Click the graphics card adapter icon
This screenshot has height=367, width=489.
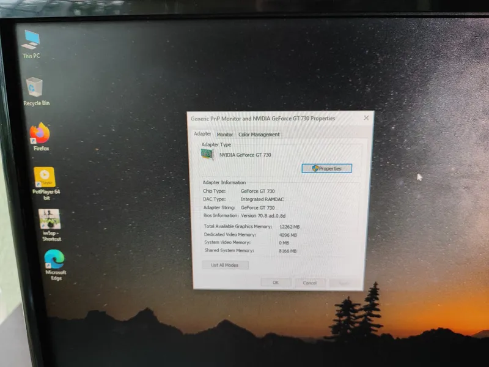coord(207,154)
